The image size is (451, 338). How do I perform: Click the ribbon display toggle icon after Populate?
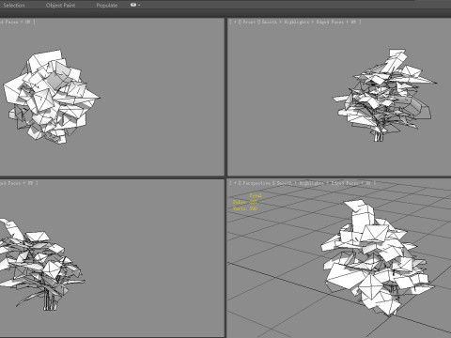pyautogui.click(x=135, y=5)
